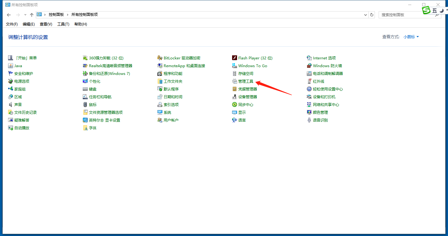This screenshot has width=448, height=236.
Task: Go up one level with Up arrow
Action: (x=32, y=15)
